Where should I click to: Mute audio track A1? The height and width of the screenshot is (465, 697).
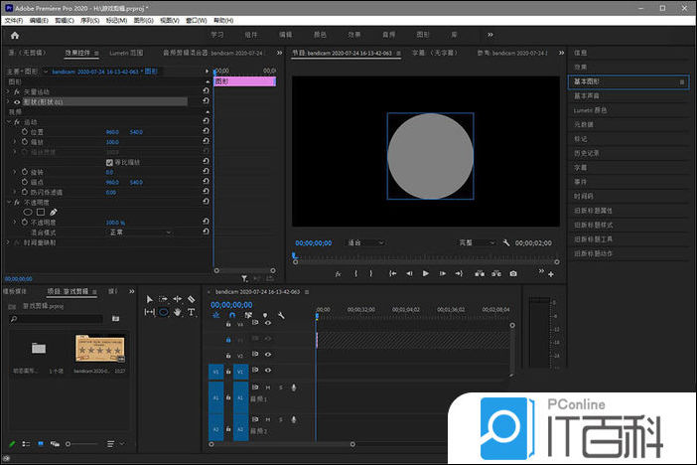pos(267,387)
